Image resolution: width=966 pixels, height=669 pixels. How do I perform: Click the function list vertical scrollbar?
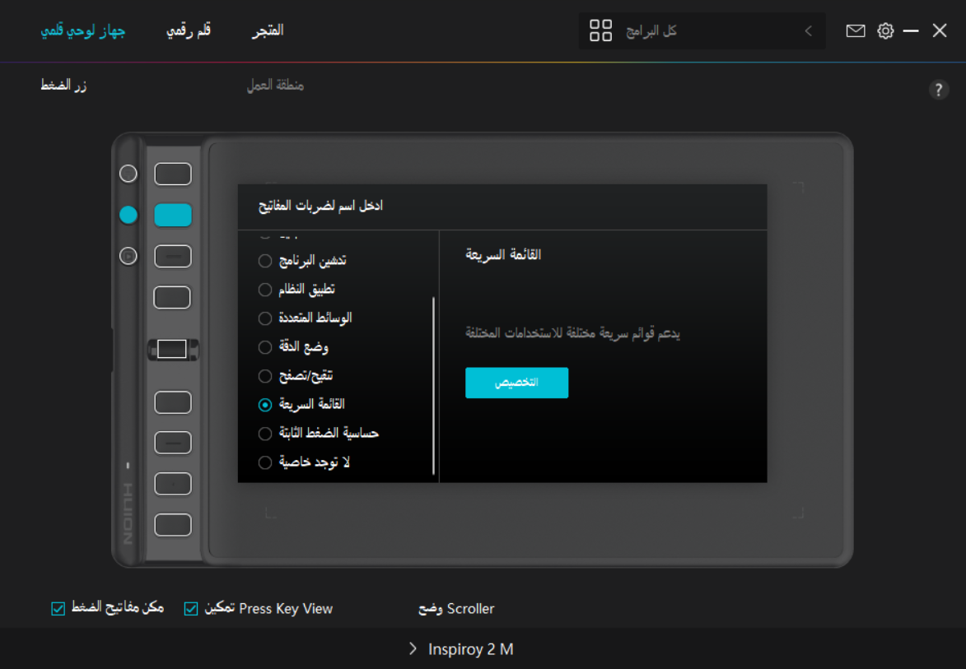pos(433,387)
